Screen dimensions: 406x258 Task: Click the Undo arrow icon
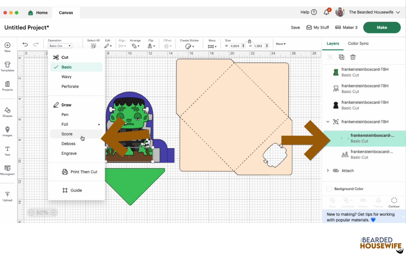(x=25, y=44)
